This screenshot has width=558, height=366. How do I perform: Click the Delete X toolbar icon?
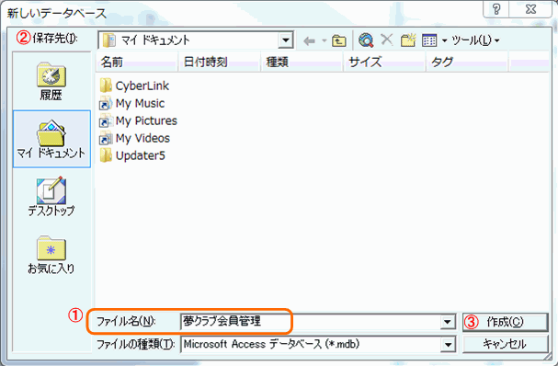(387, 40)
